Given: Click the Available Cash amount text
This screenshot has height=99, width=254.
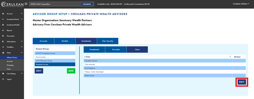Looking at the screenshot, I should point(110,4).
